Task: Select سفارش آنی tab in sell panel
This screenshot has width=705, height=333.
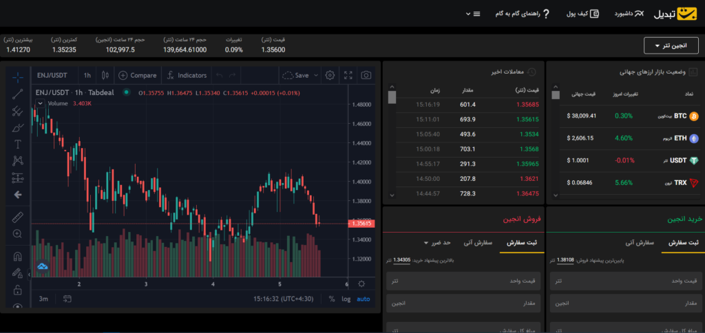Action: (478, 243)
